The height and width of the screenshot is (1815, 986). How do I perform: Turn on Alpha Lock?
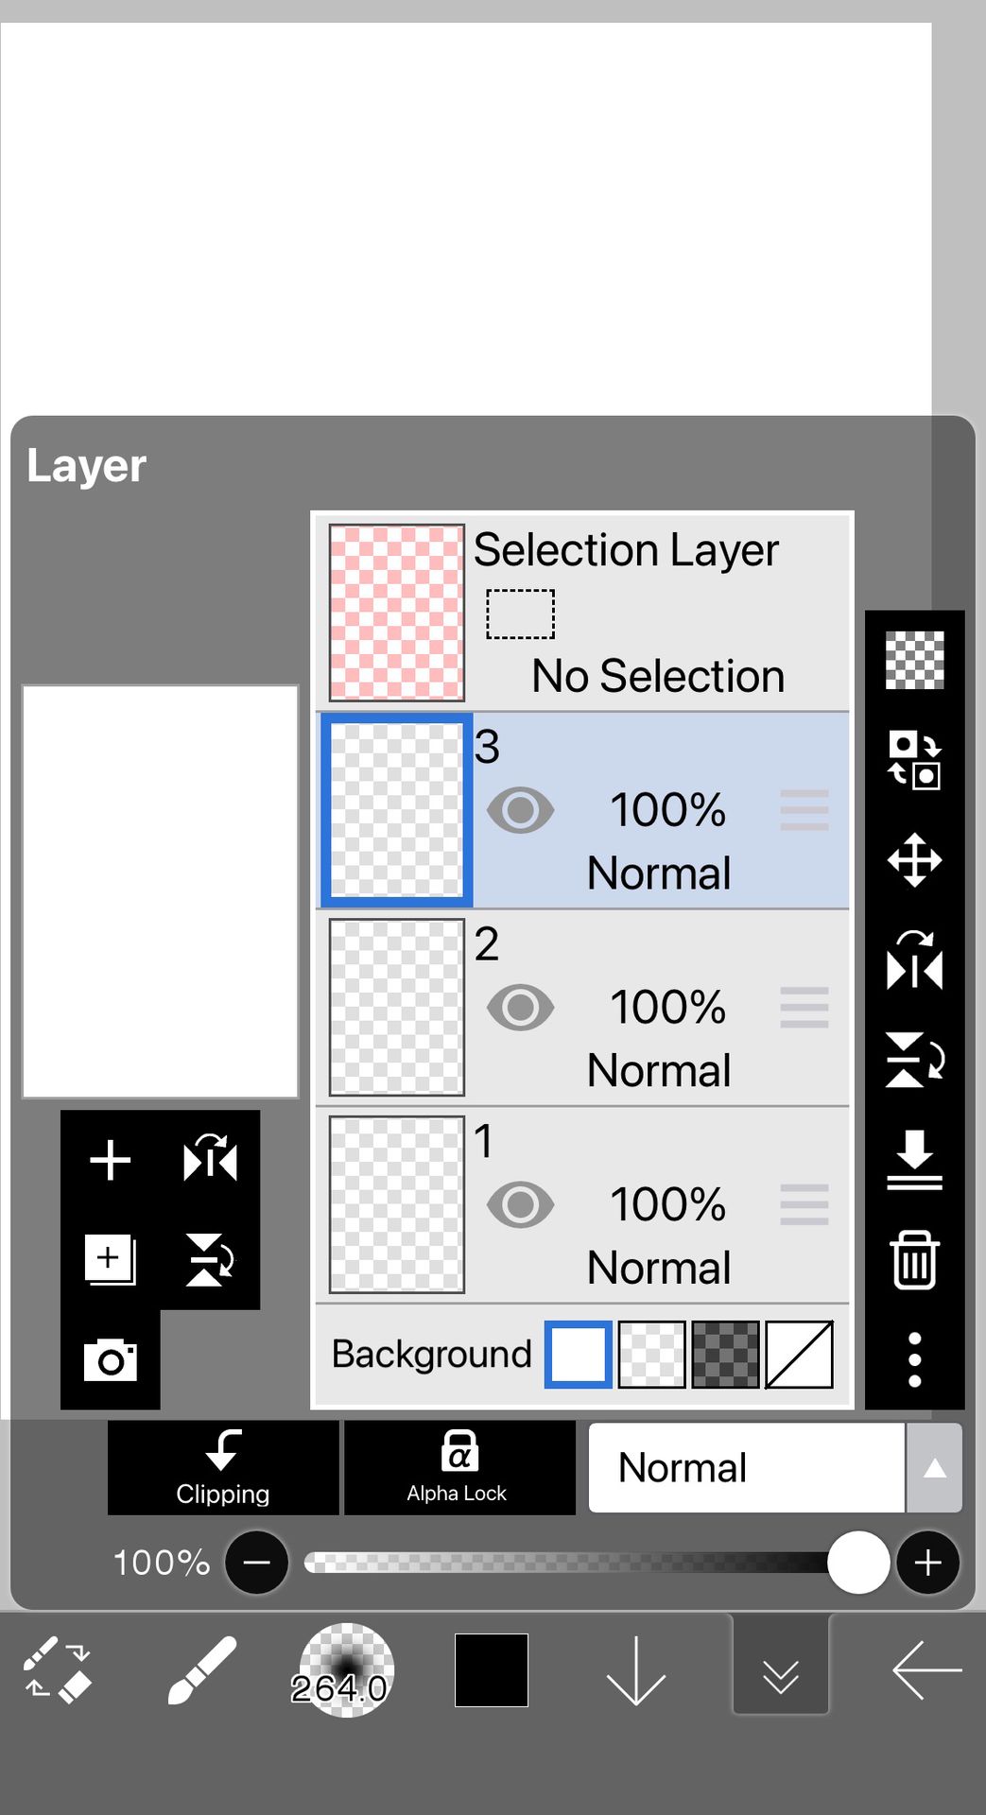click(x=459, y=1468)
